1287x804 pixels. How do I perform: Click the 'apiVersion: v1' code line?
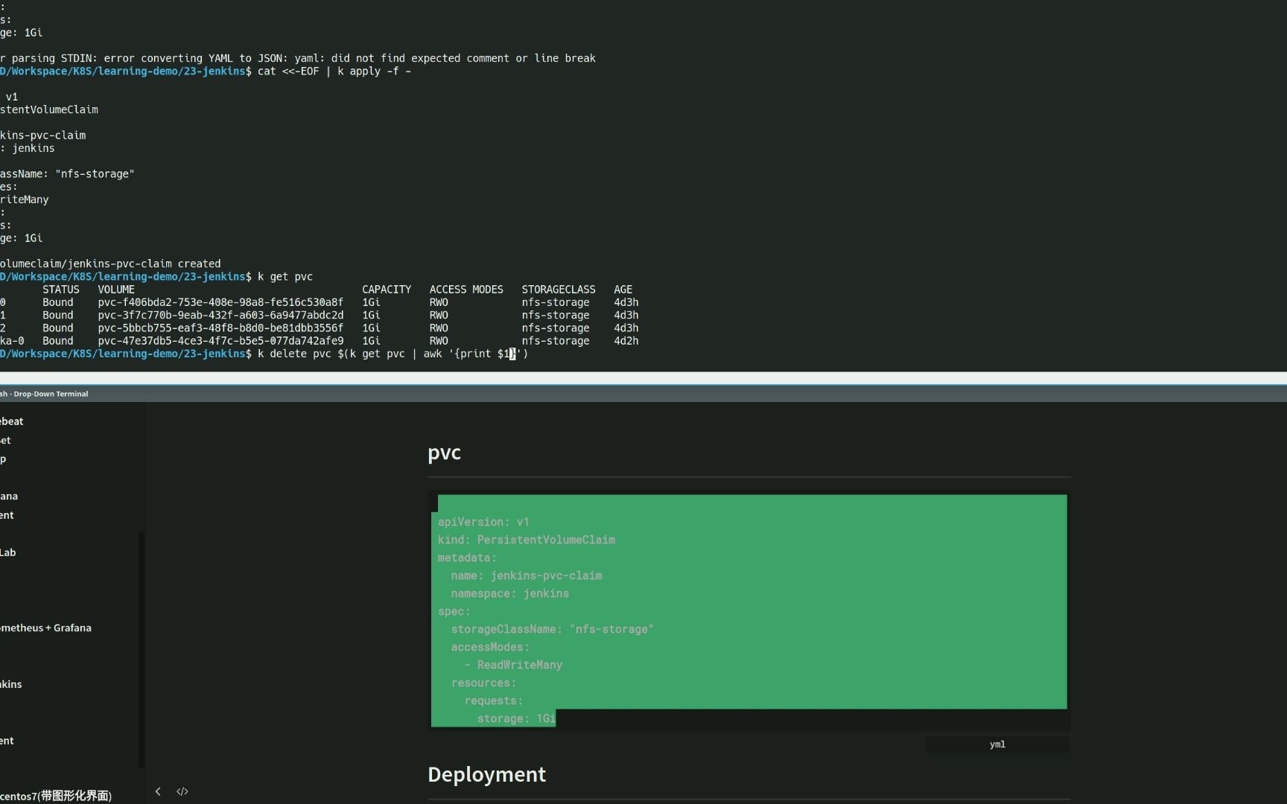pos(483,522)
